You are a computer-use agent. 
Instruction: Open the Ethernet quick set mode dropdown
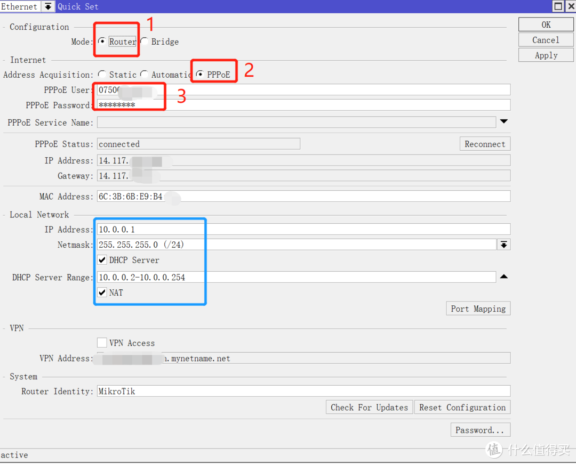click(x=48, y=6)
